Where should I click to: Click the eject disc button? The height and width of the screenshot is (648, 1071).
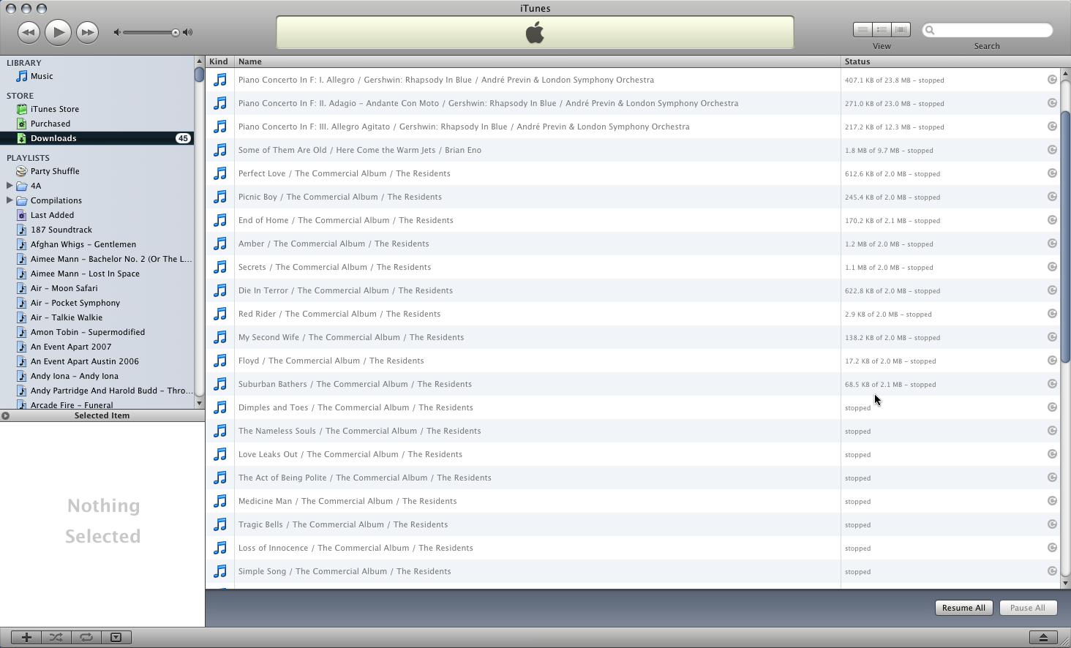point(1043,637)
